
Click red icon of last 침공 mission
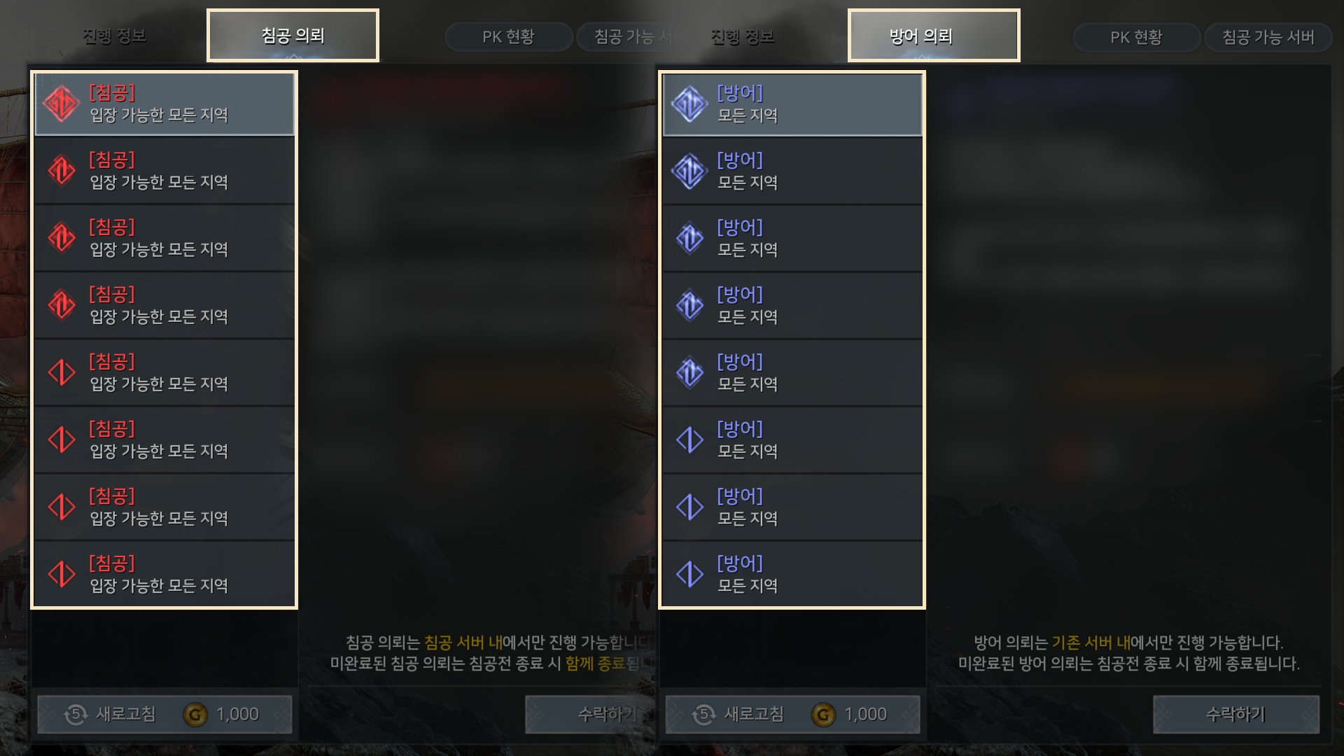[x=62, y=574]
